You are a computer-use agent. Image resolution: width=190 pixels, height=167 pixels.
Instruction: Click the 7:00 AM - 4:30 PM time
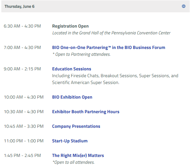click(22, 48)
